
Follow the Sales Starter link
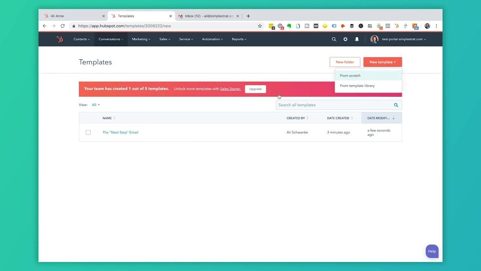point(230,89)
